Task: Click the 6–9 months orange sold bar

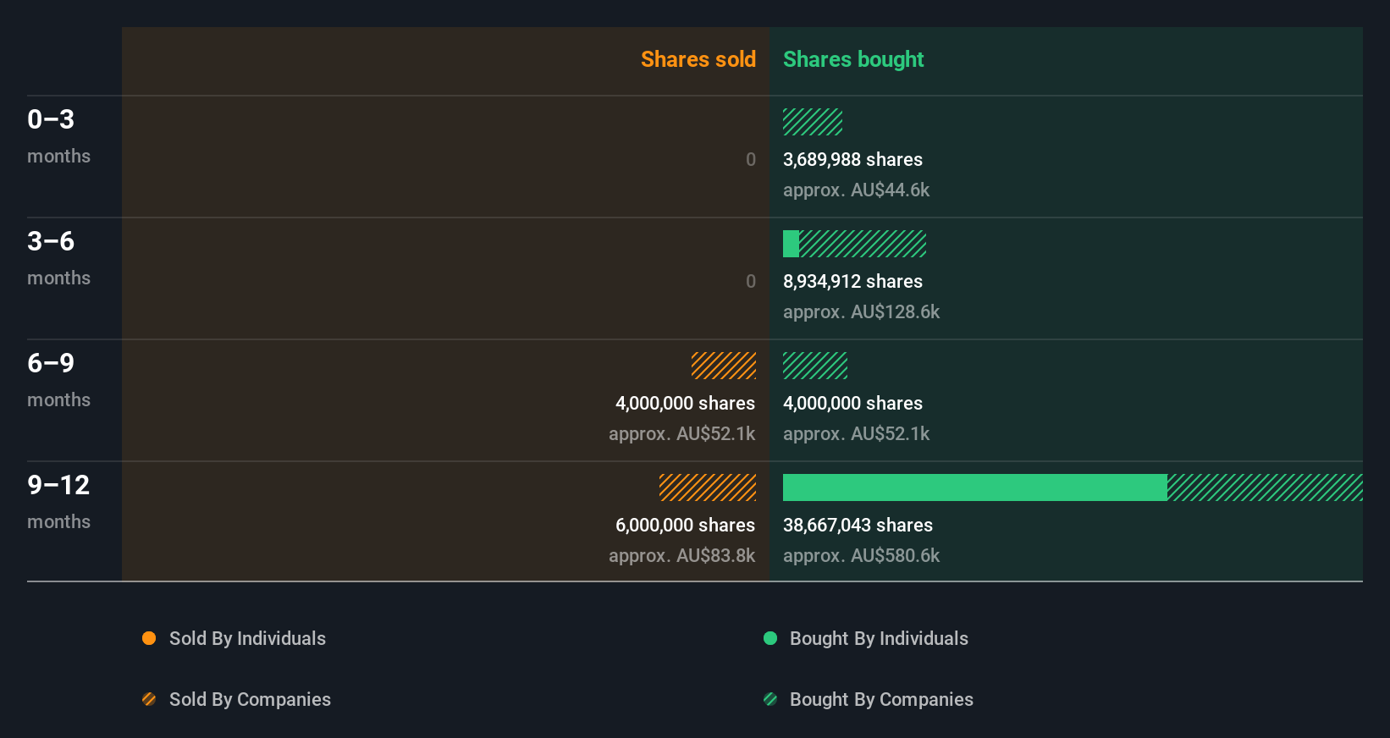Action: pyautogui.click(x=724, y=366)
